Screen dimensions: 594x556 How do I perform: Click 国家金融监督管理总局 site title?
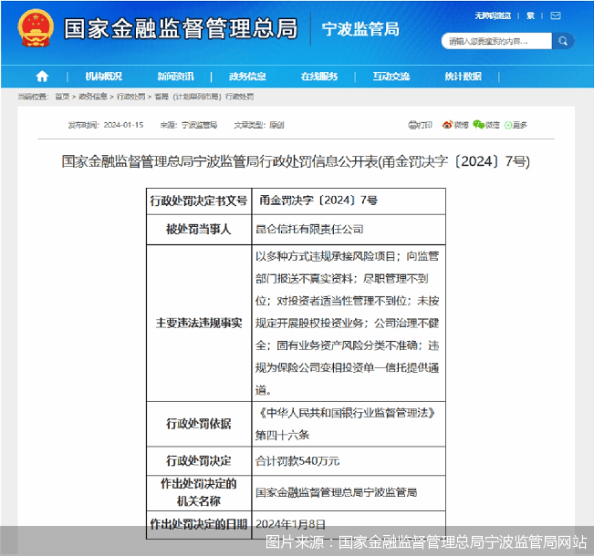pyautogui.click(x=181, y=28)
